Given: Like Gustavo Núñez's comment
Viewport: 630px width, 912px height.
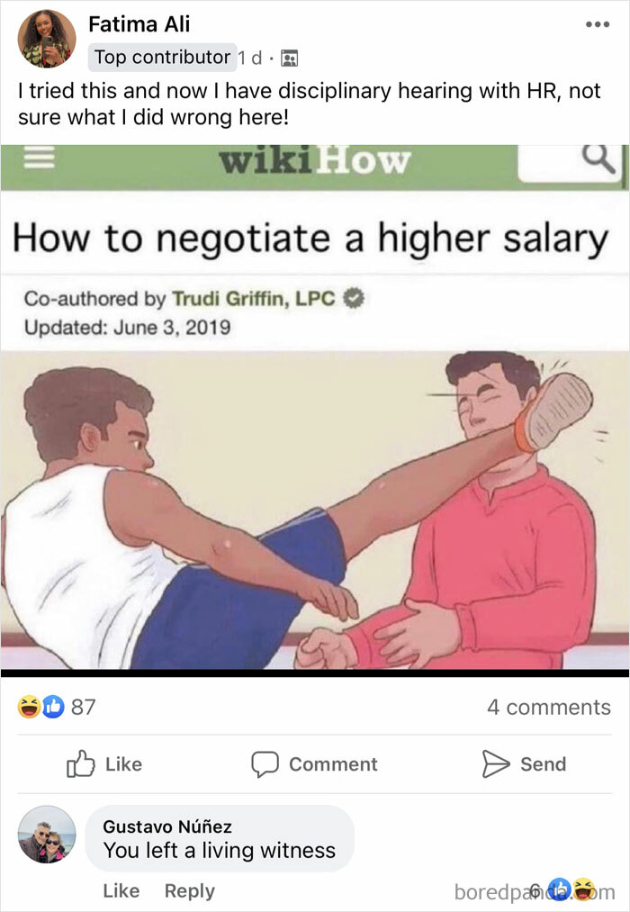Looking at the screenshot, I should tap(121, 890).
